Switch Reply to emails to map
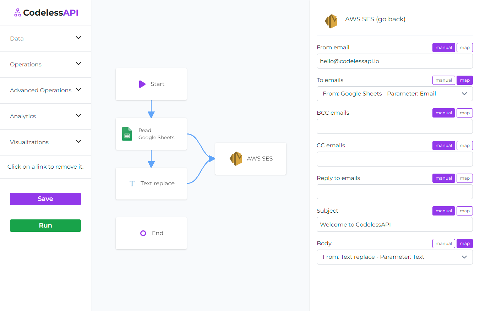This screenshot has width=480, height=311. [465, 178]
